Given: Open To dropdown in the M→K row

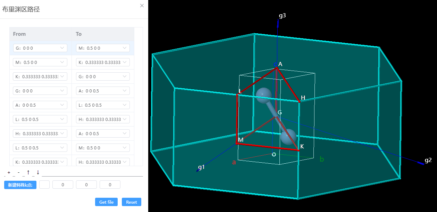Looking at the screenshot, I should point(103,62).
